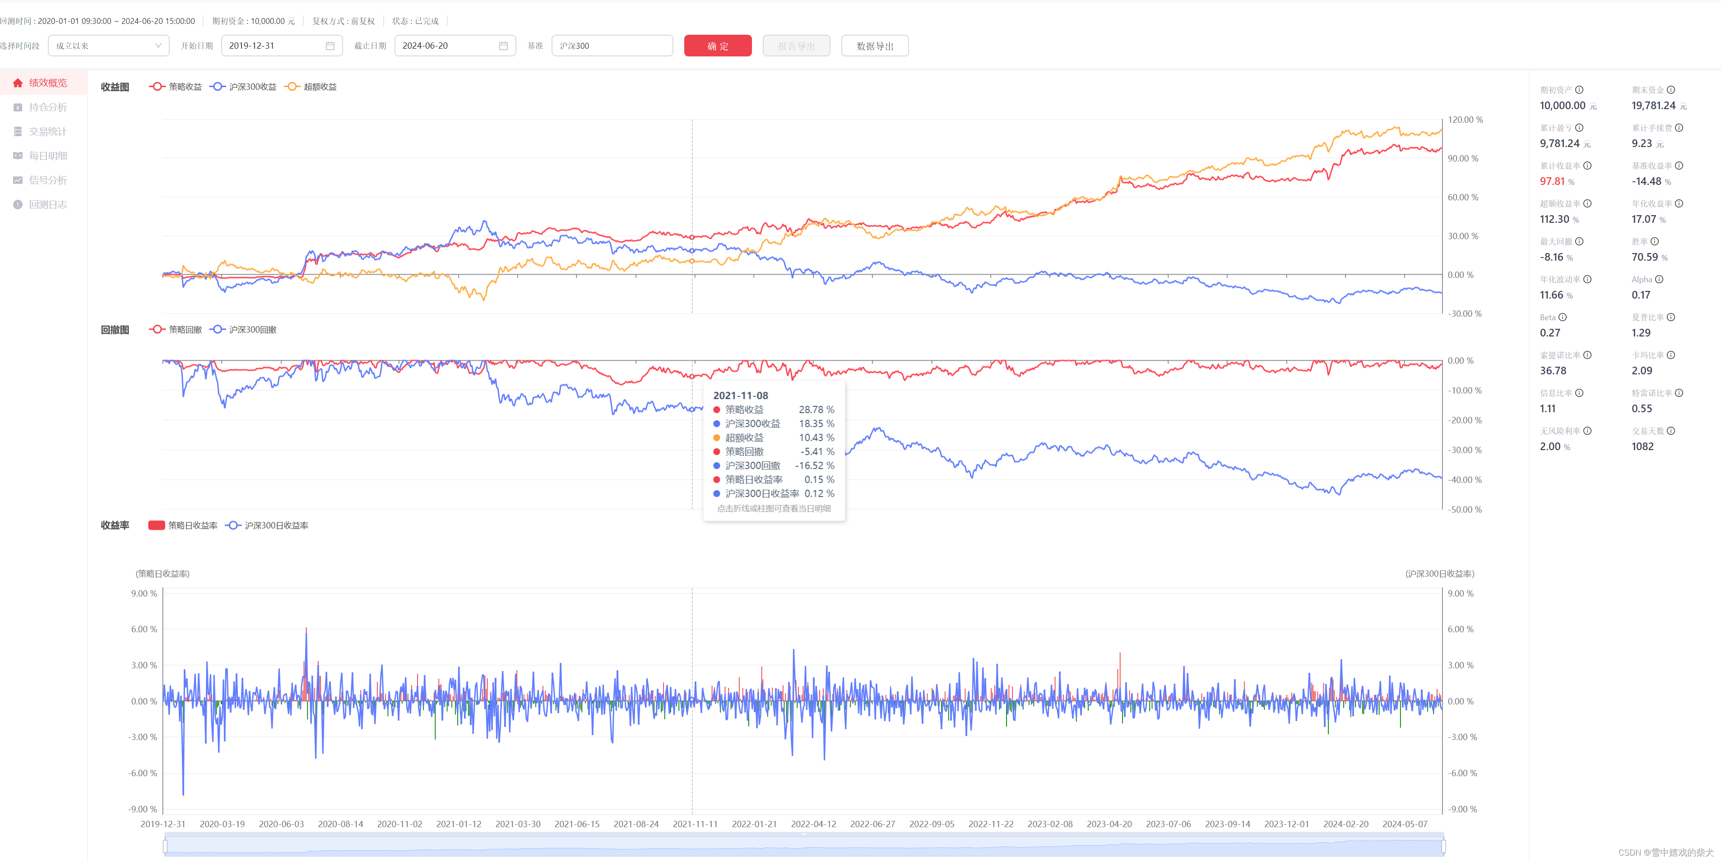Open calendar icon in 开始日期 field

(330, 46)
